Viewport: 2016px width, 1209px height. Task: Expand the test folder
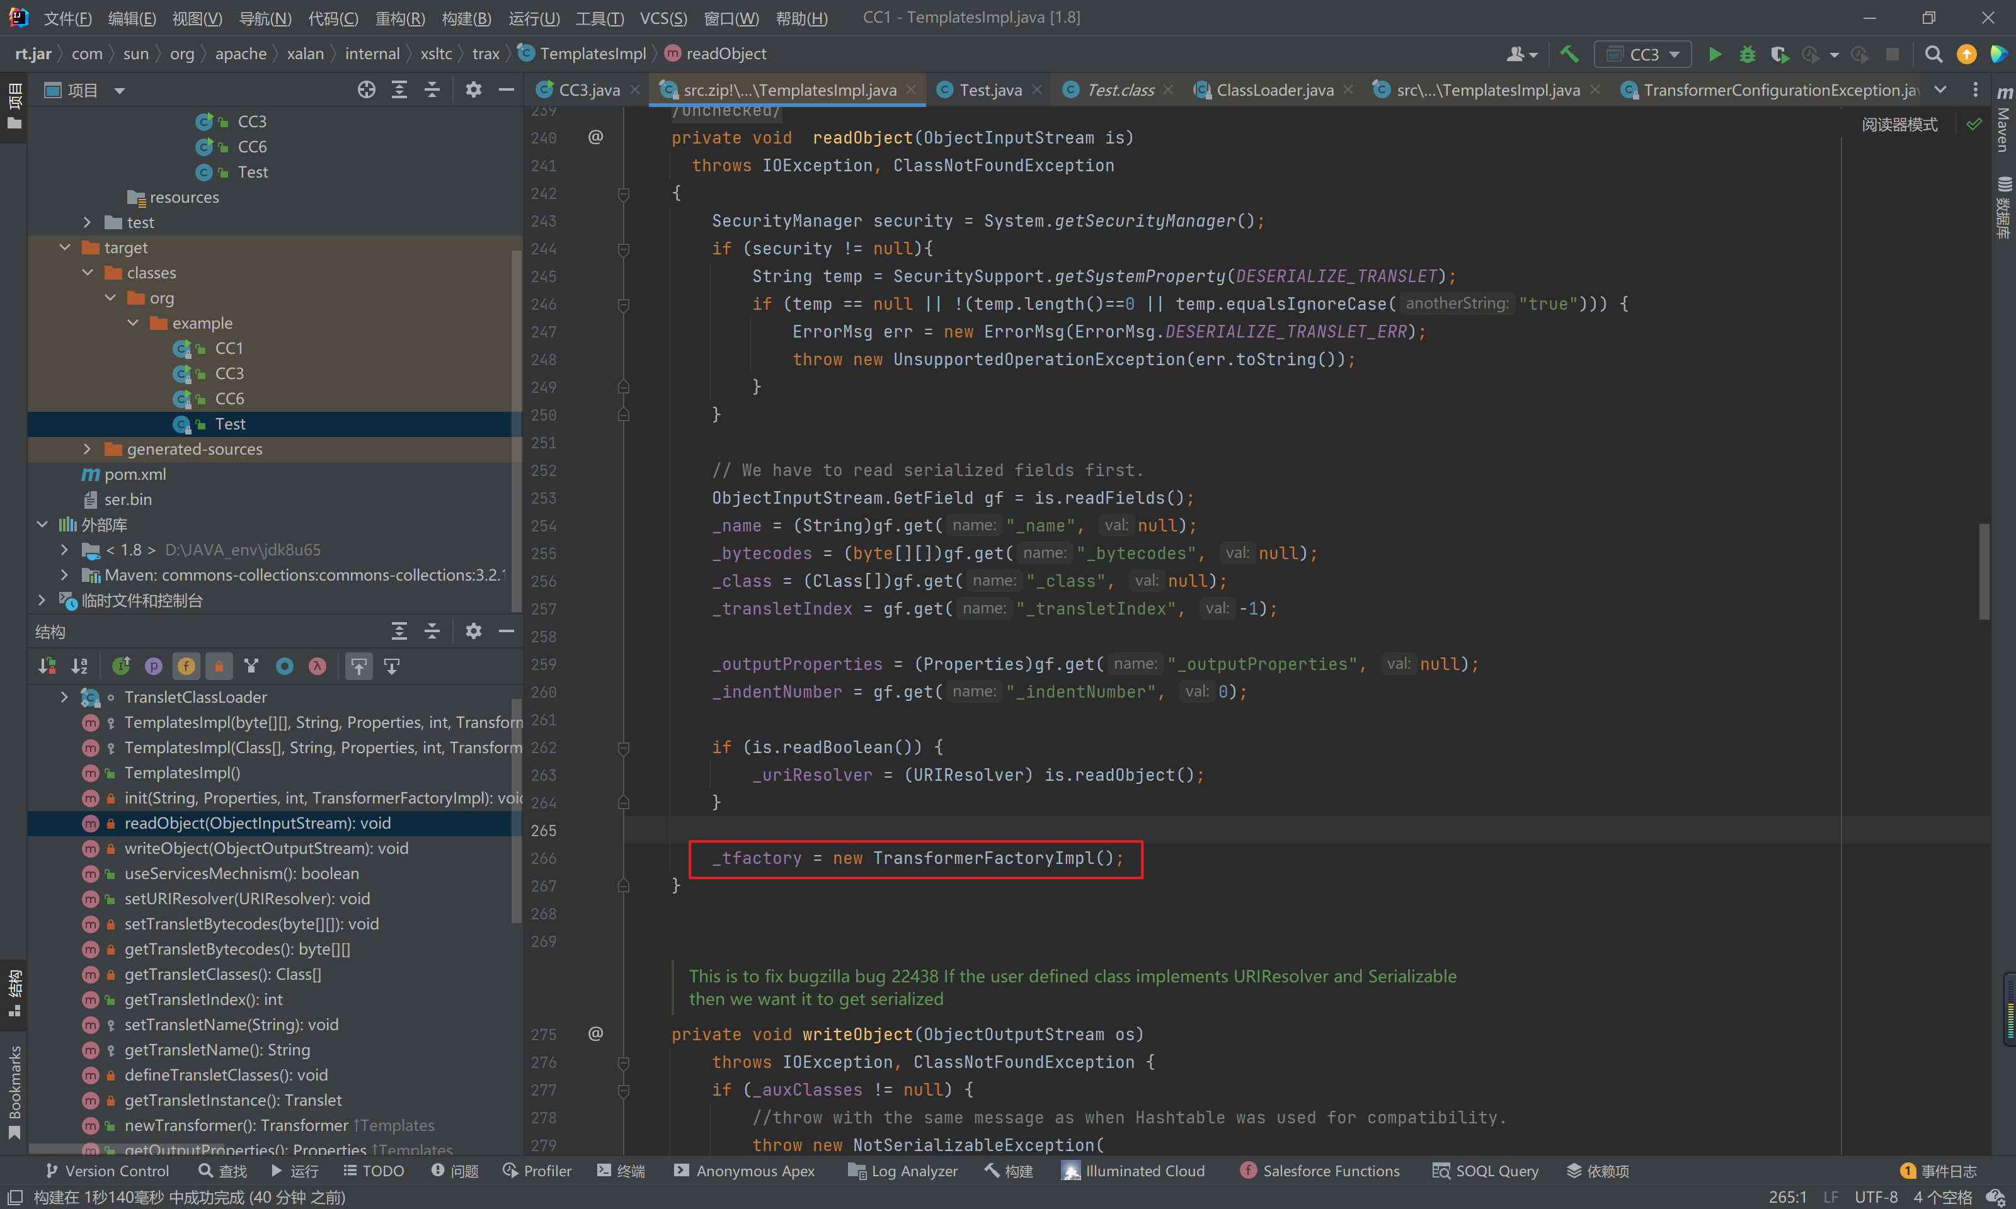(87, 222)
